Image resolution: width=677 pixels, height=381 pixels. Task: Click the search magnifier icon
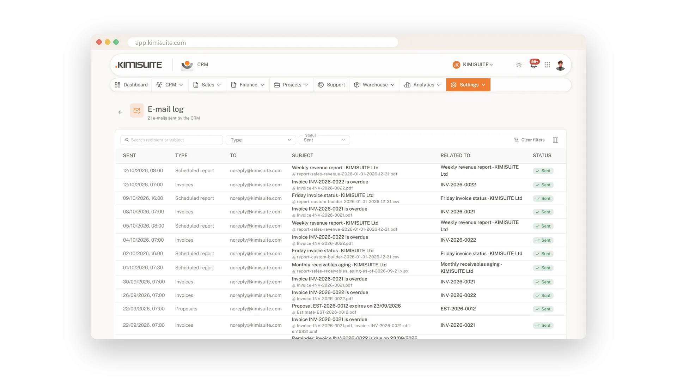coord(127,140)
